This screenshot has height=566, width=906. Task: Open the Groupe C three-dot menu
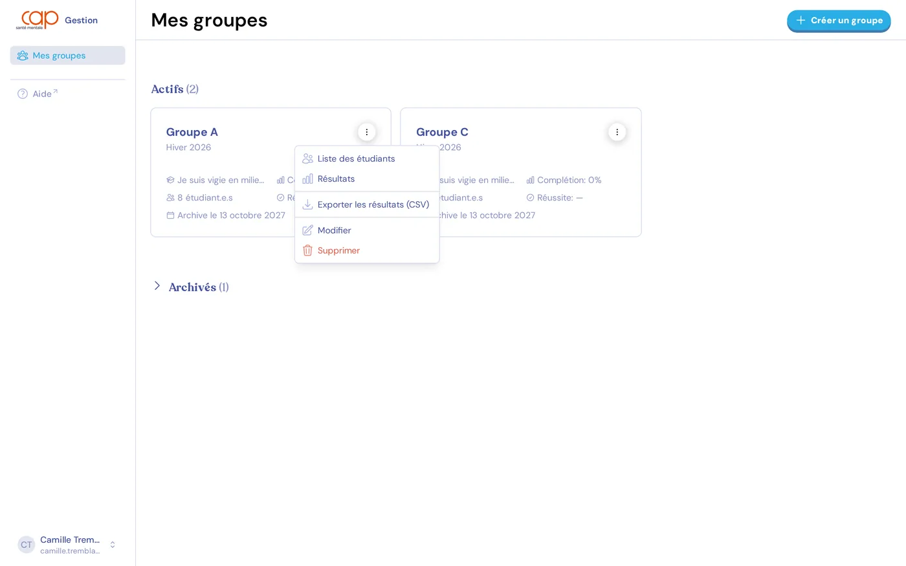pos(617,132)
